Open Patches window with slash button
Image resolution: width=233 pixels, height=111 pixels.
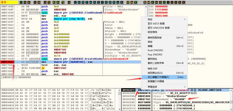click(x=102, y=2)
